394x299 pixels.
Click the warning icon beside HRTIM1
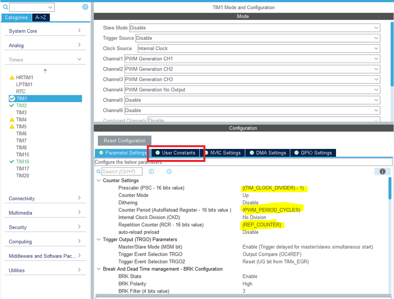click(12, 77)
